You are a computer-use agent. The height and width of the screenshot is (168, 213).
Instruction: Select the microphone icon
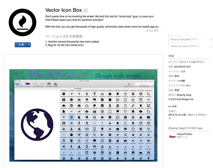tap(79, 123)
